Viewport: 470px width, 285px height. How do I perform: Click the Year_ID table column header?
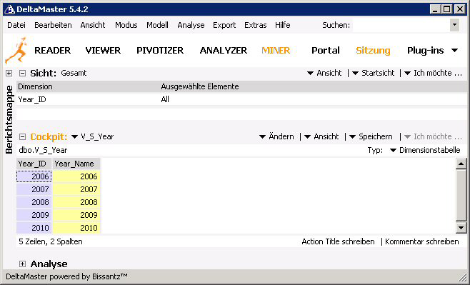34,164
